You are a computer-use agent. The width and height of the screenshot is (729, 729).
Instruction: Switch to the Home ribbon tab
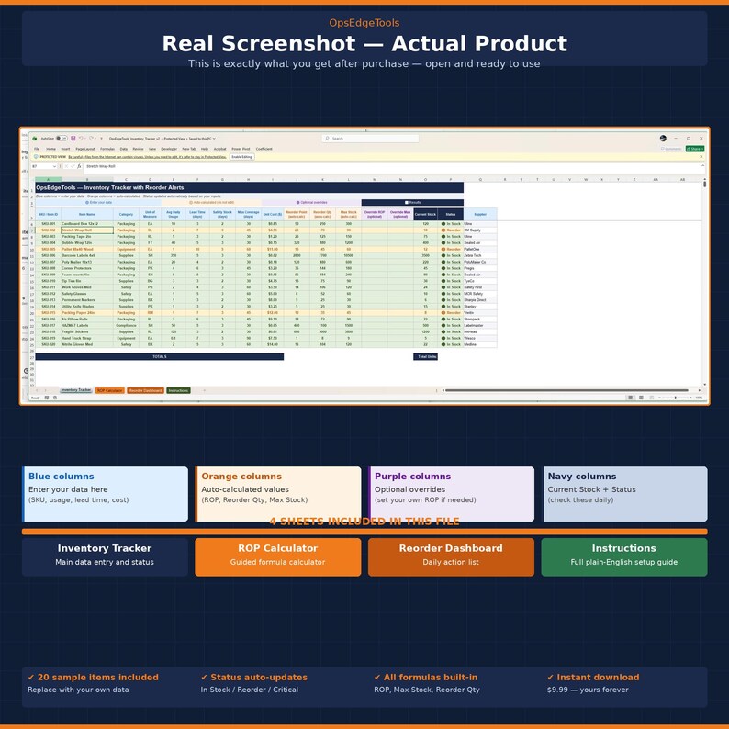(50, 149)
